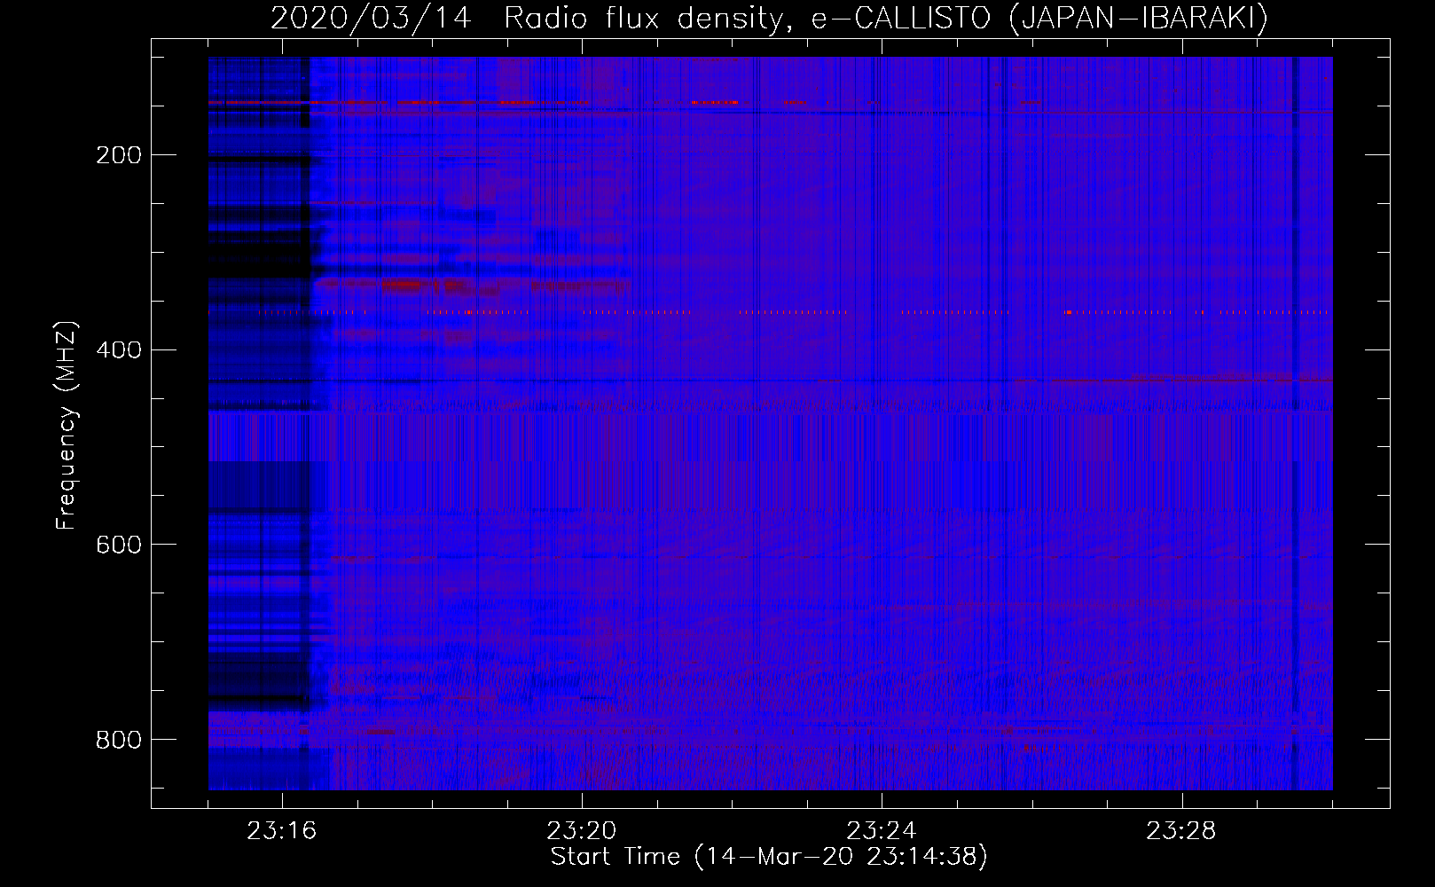The image size is (1435, 887).
Task: Click the 23:16 time tick label
Action: tap(282, 831)
